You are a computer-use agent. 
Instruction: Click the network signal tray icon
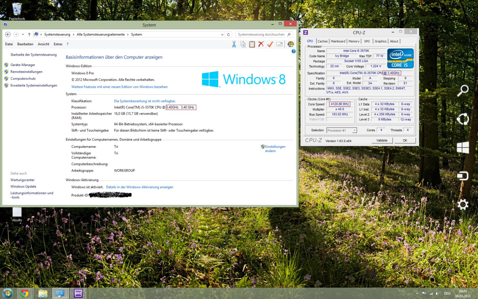(431, 293)
